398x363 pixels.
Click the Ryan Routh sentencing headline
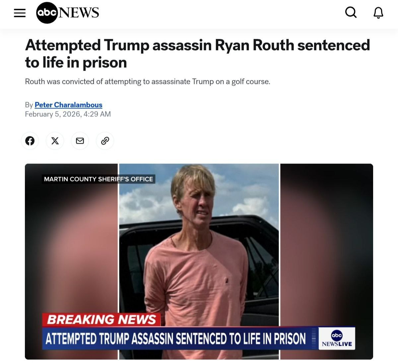coord(197,54)
